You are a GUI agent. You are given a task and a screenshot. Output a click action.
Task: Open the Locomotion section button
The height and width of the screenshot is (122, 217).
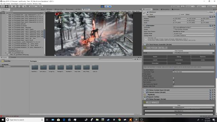pos(179,60)
